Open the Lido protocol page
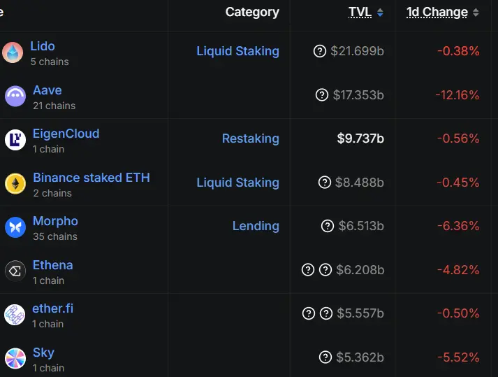 click(43, 46)
